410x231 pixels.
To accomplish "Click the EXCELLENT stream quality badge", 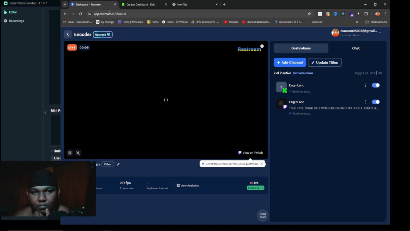I will click(x=255, y=188).
